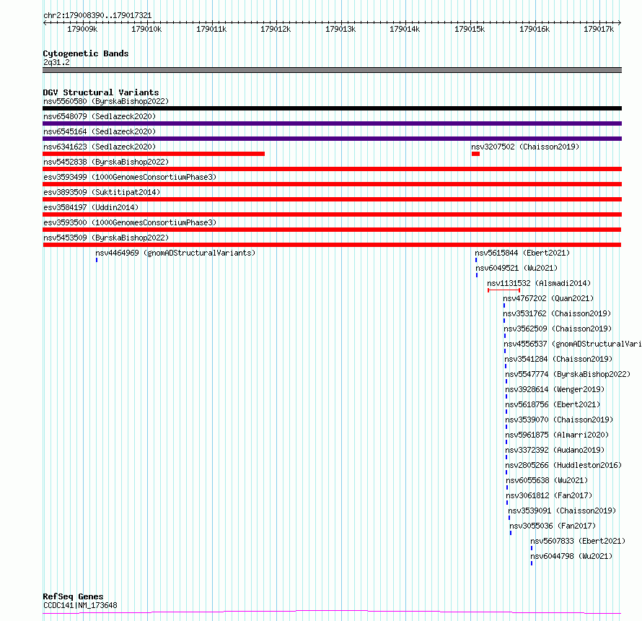Select the blue nsv4464969 marker

click(x=97, y=260)
